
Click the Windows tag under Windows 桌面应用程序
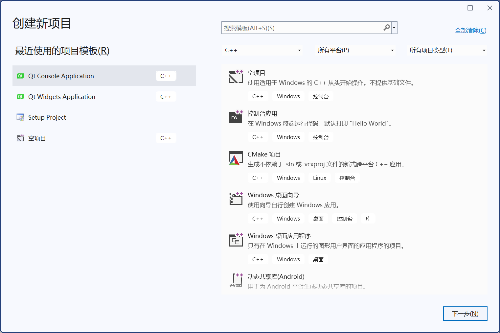click(x=288, y=259)
